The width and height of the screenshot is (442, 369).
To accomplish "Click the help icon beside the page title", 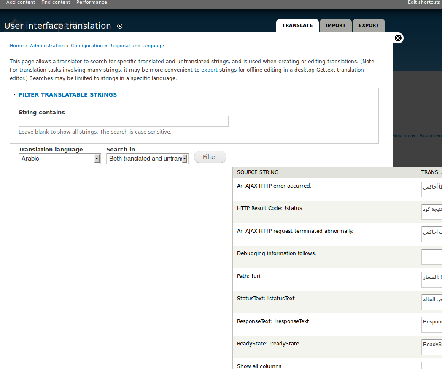I will click(x=120, y=26).
